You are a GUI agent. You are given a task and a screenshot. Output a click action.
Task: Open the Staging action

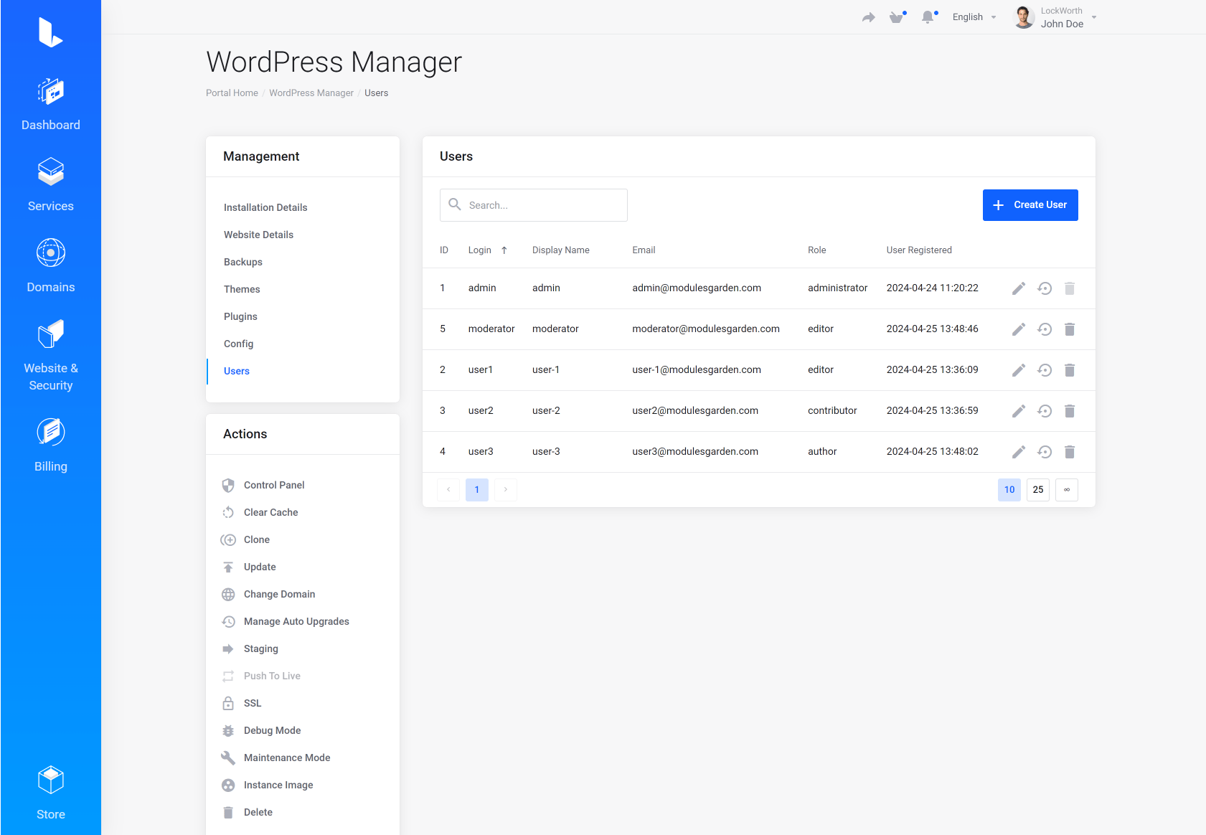tap(250, 649)
